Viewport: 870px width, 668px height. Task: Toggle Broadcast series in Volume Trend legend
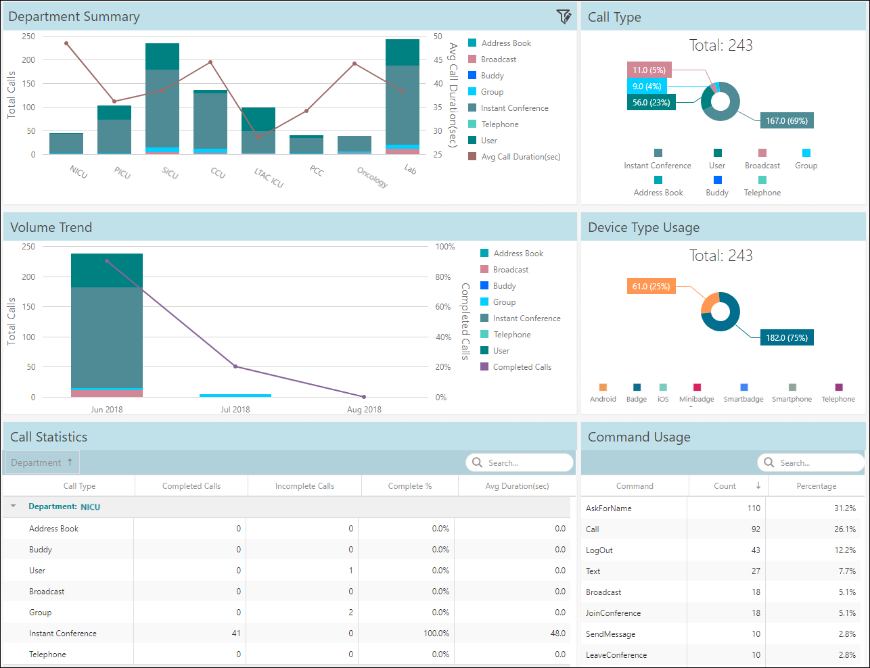pos(504,270)
